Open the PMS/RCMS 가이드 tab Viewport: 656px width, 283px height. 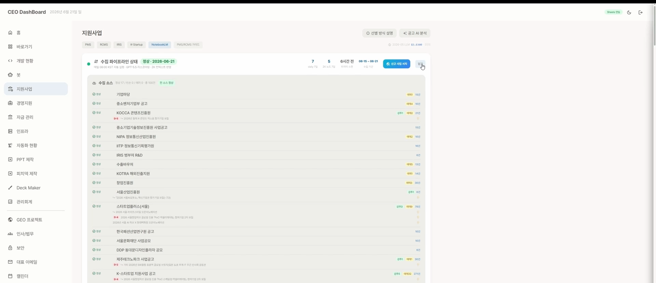(188, 45)
